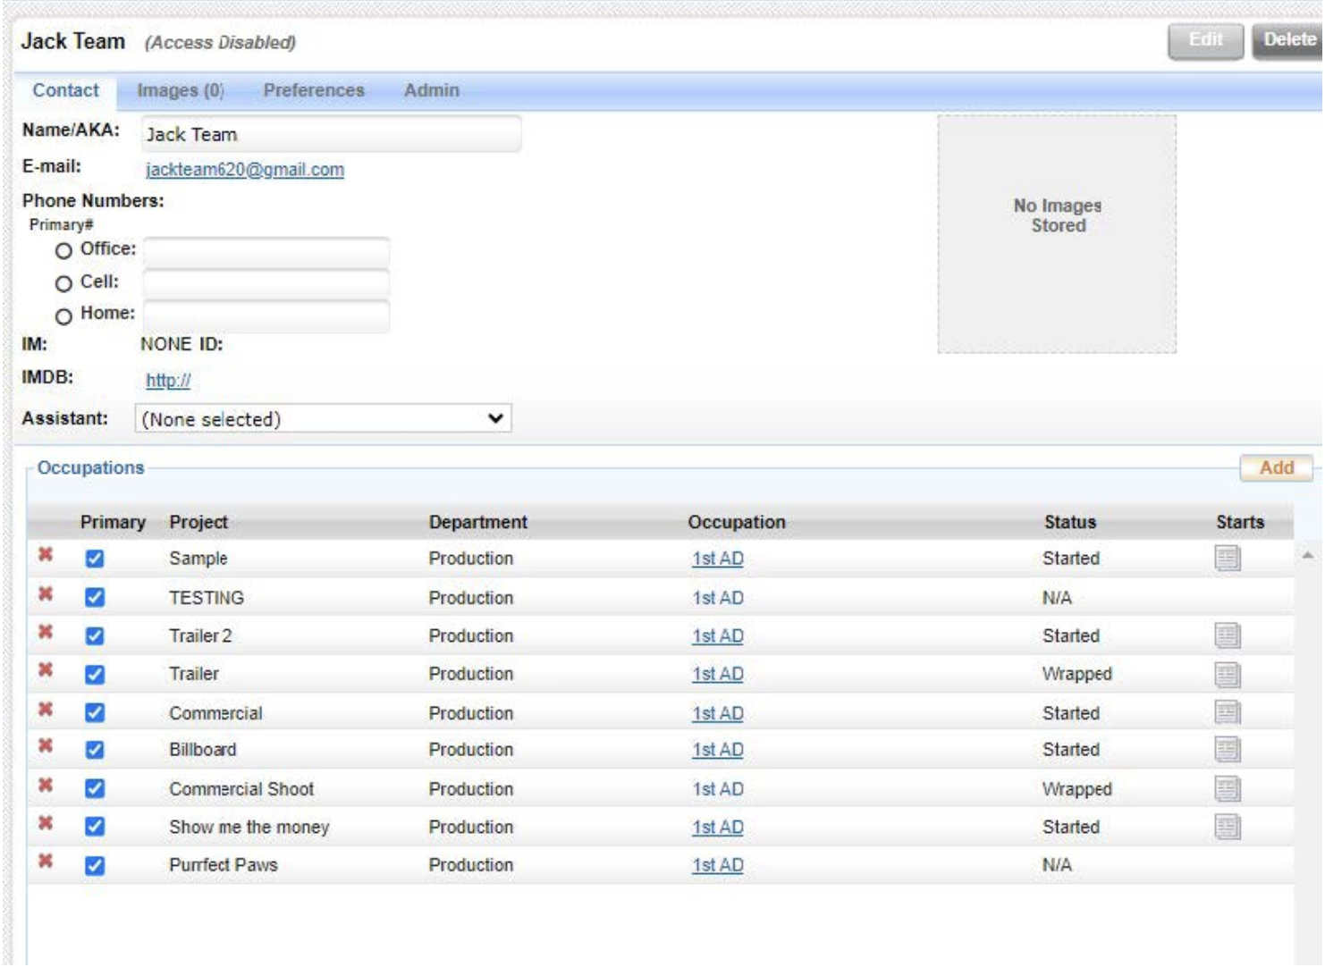Click the Cell phone number field
The height and width of the screenshot is (967, 1325).
click(266, 284)
